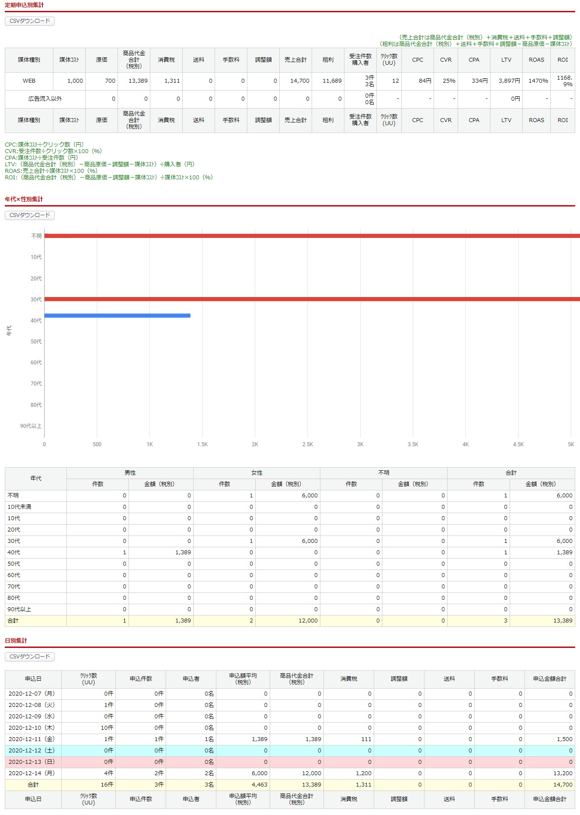Click the 84円 CPC value
Image resolution: width=580 pixels, height=815 pixels.
click(425, 81)
